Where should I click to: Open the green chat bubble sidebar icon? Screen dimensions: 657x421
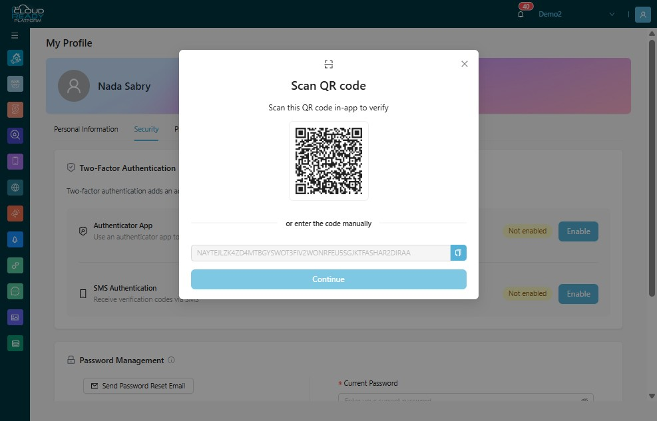pyautogui.click(x=15, y=291)
